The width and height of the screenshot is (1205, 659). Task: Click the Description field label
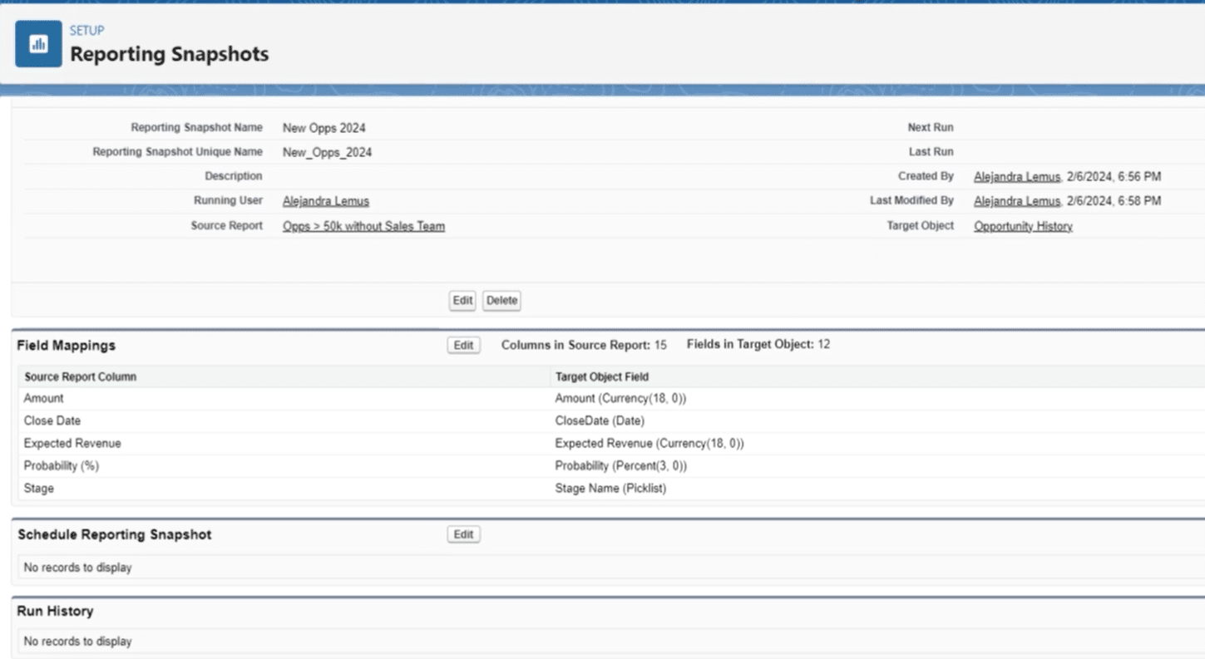234,176
